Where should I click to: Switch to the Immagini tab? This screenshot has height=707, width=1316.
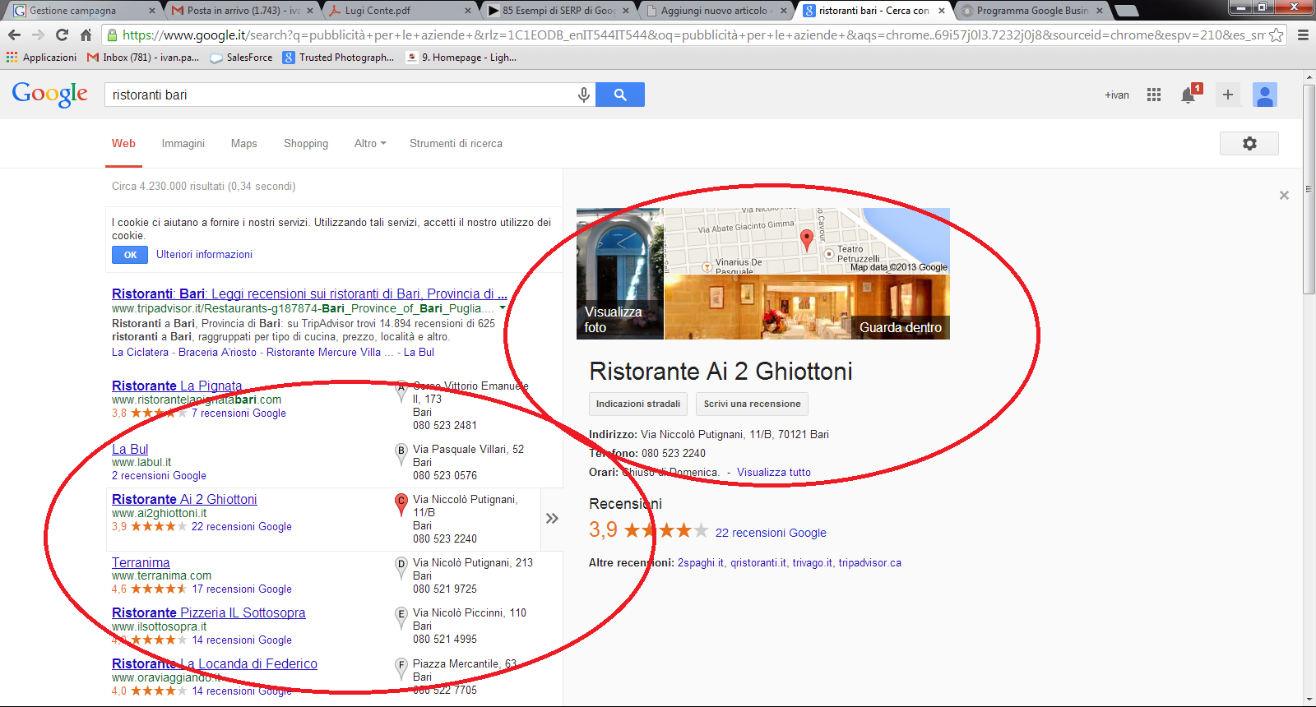183,143
